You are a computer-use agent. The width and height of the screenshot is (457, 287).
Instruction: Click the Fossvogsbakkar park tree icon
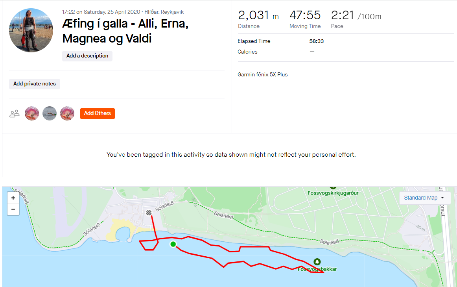point(317,261)
